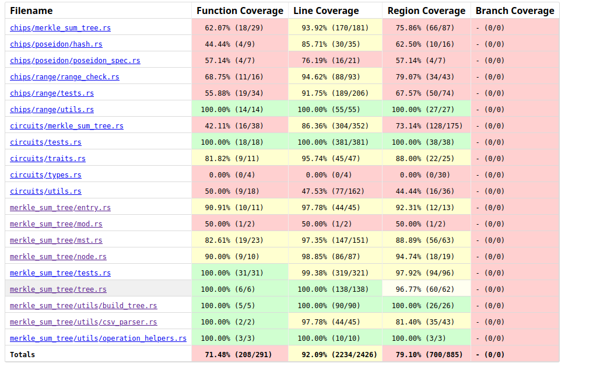The width and height of the screenshot is (607, 370).
Task: Select the Totals row label
Action: click(x=23, y=354)
